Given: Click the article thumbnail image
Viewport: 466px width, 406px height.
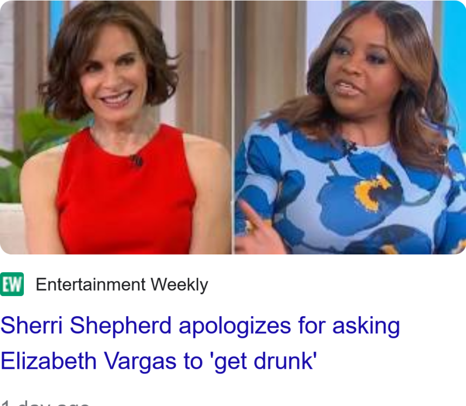Looking at the screenshot, I should (x=233, y=128).
